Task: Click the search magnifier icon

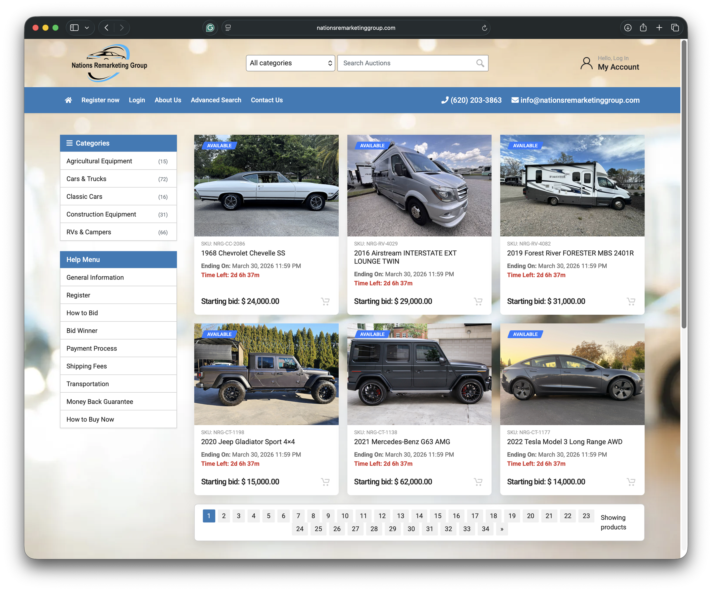Action: tap(480, 63)
